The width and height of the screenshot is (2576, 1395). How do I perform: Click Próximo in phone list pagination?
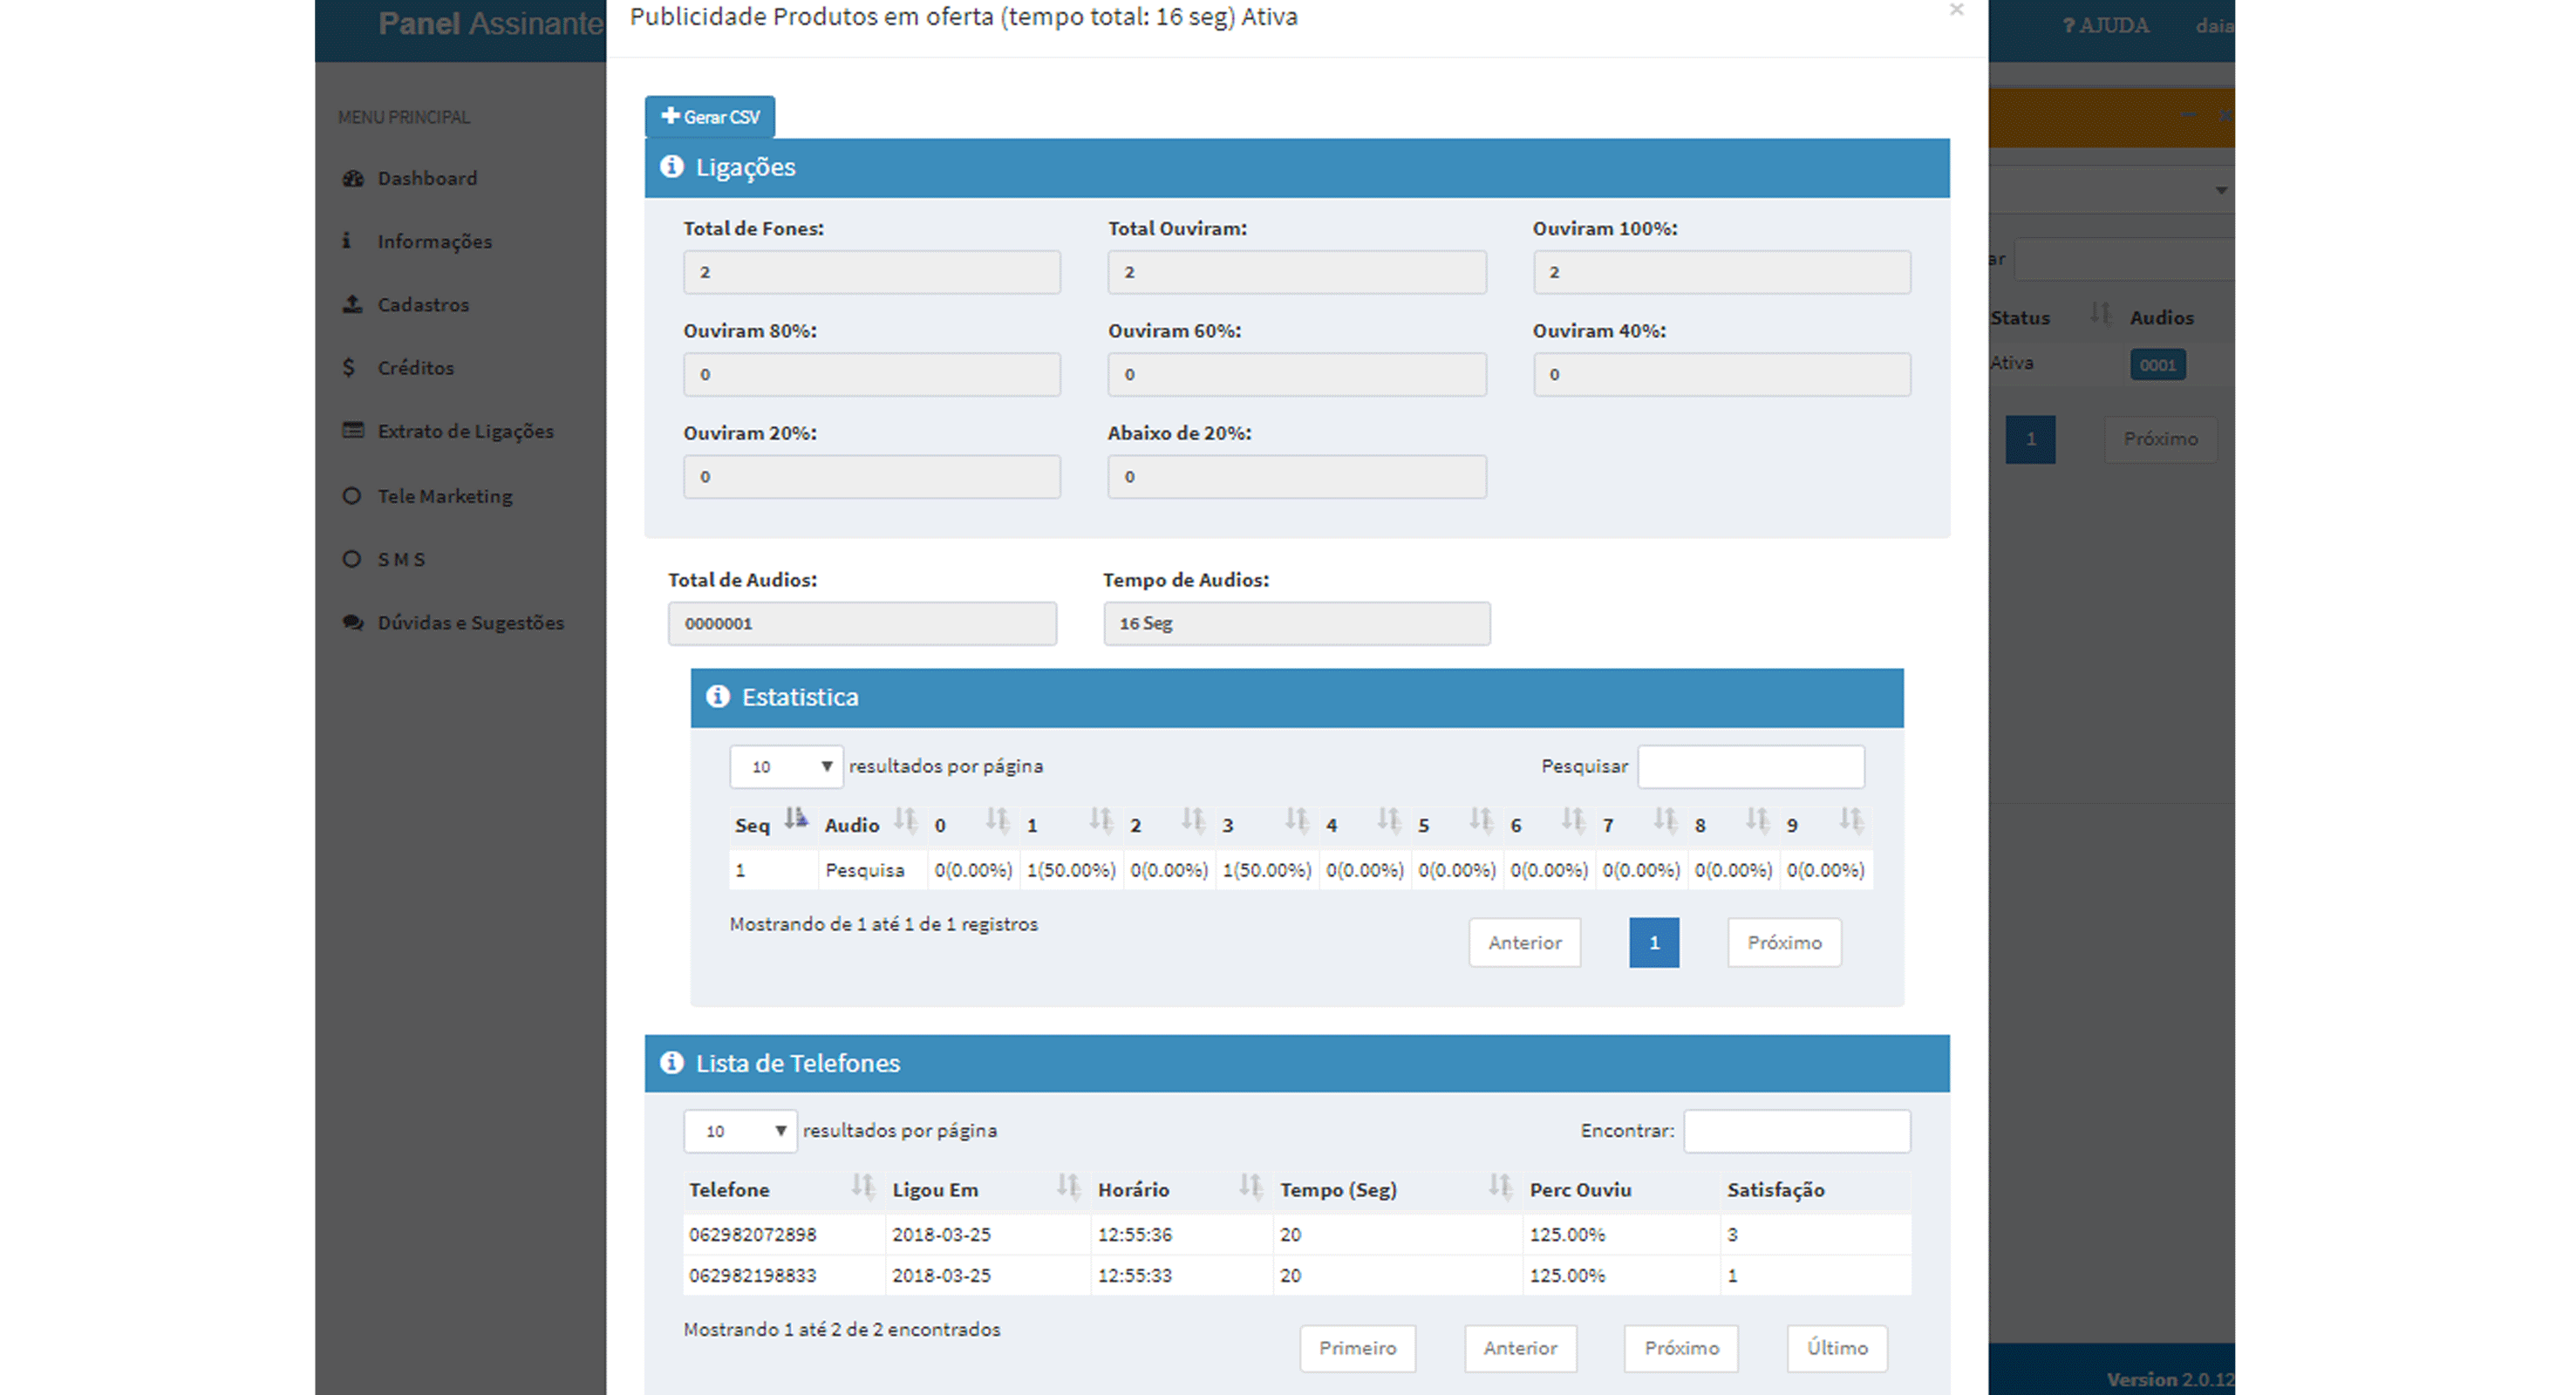pyautogui.click(x=1681, y=1348)
